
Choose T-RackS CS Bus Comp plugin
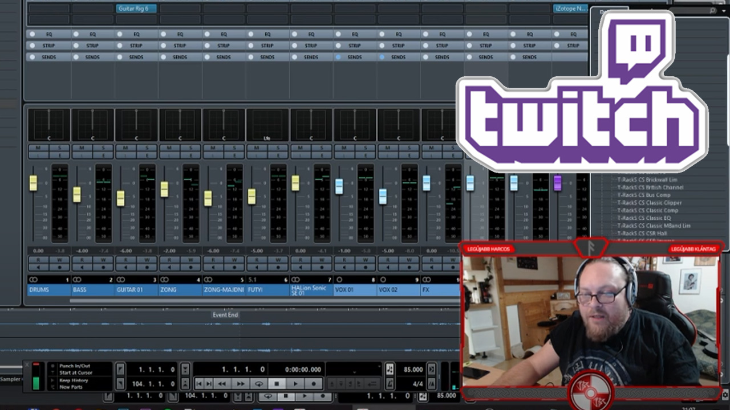[x=644, y=195]
